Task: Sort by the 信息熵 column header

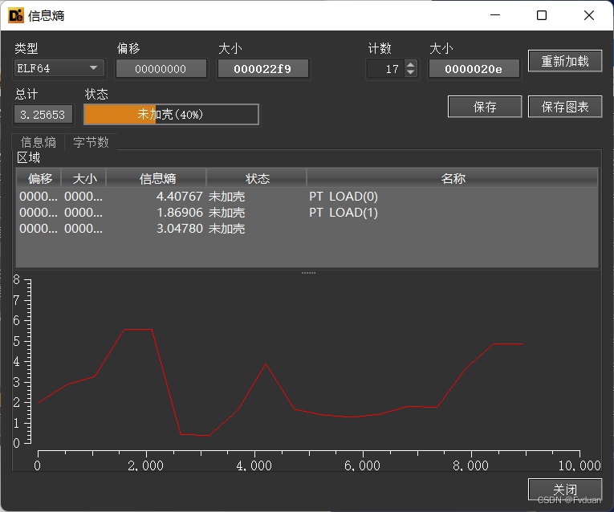Action: (157, 178)
